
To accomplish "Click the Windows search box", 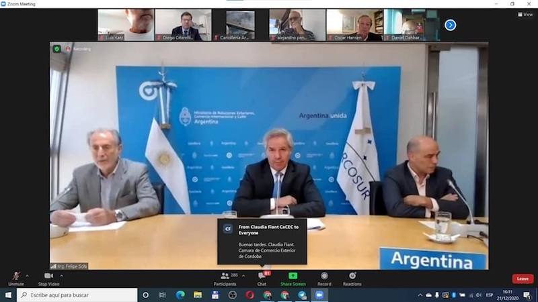I will pyautogui.click(x=76, y=295).
